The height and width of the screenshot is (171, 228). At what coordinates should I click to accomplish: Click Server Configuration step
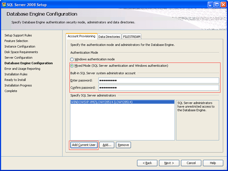click(18, 58)
